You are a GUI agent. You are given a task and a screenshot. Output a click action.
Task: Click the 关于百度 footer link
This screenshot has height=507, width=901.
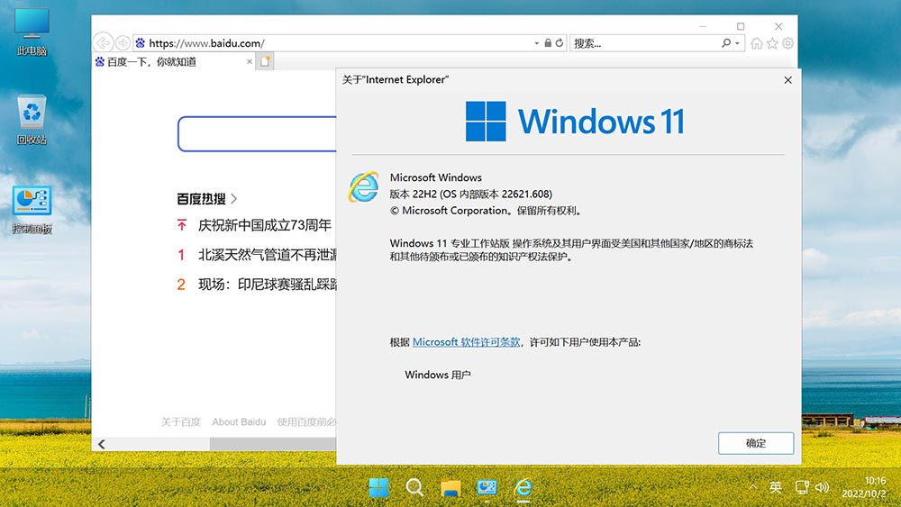point(180,422)
